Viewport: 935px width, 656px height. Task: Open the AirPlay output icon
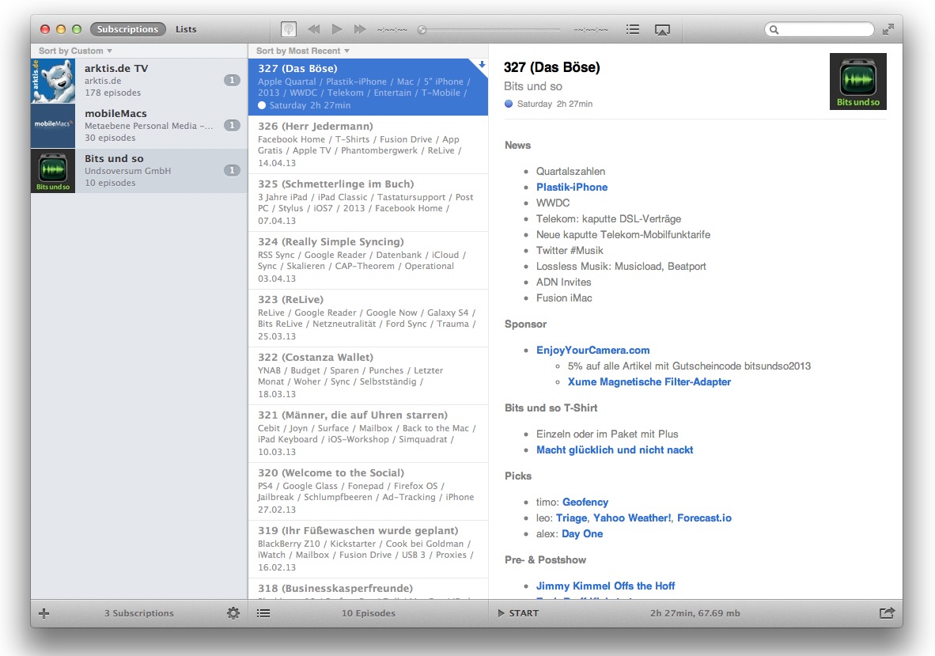click(x=662, y=29)
